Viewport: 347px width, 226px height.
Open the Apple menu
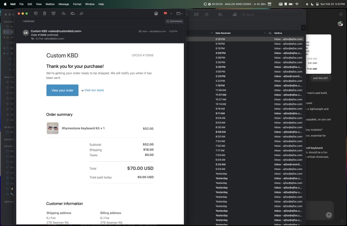[5, 4]
